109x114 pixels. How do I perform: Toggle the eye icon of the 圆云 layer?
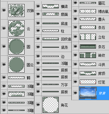(x=4, y=64)
